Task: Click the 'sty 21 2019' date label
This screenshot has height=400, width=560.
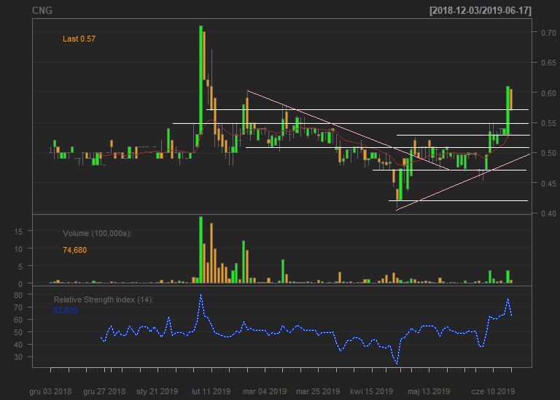Action: click(x=157, y=391)
